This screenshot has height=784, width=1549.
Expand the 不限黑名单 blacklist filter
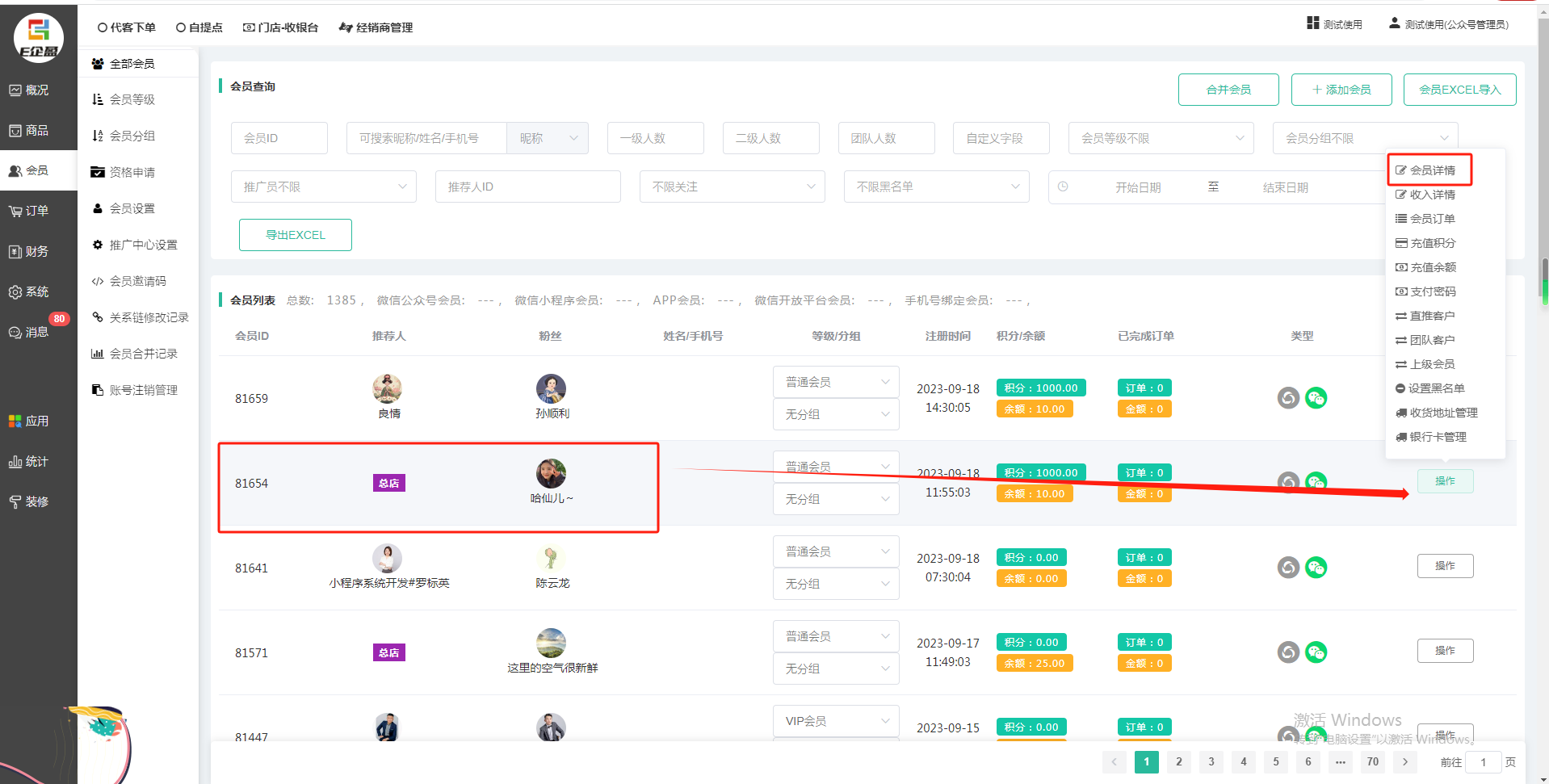click(x=936, y=187)
